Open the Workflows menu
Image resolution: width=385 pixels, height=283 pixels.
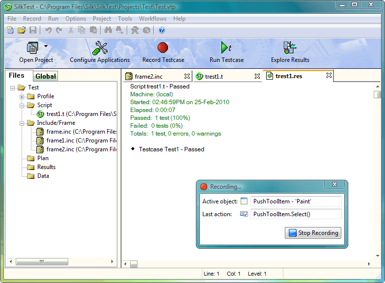(x=152, y=19)
